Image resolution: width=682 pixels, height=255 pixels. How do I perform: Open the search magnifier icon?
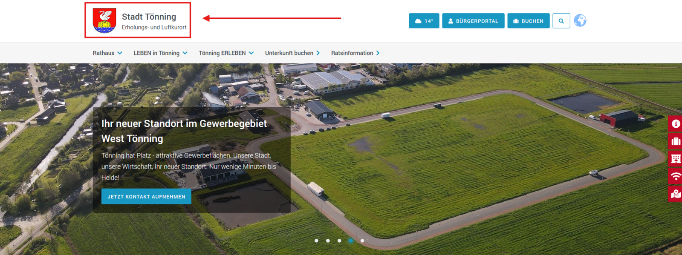coord(561,21)
